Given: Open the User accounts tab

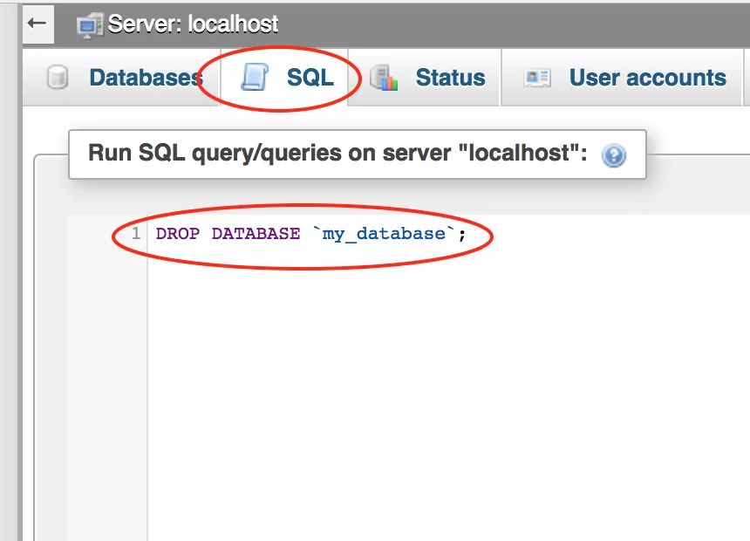Looking at the screenshot, I should pyautogui.click(x=647, y=78).
